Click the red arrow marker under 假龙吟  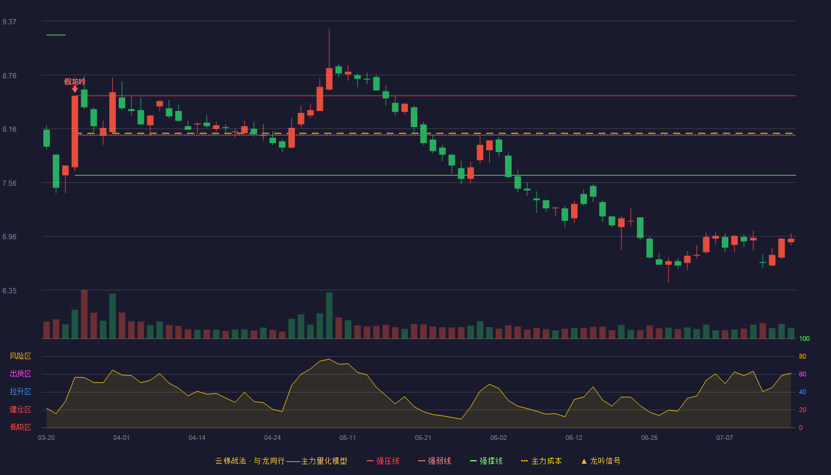(x=75, y=89)
